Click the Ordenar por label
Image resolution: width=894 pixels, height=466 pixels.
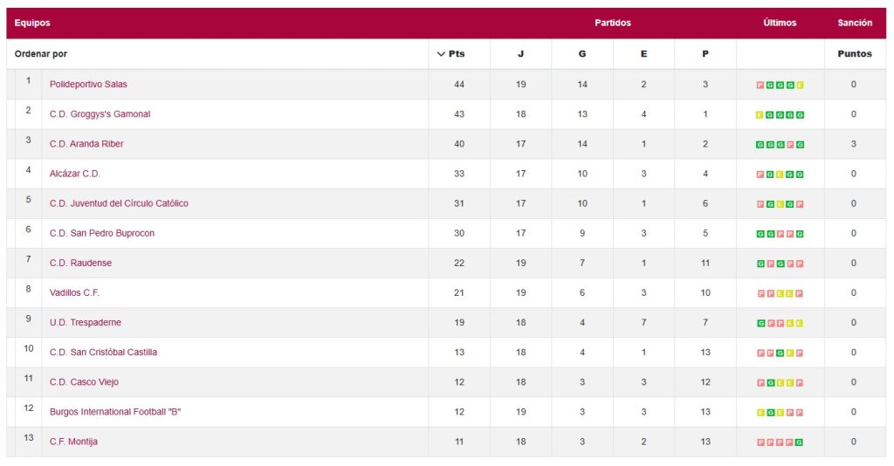click(41, 54)
